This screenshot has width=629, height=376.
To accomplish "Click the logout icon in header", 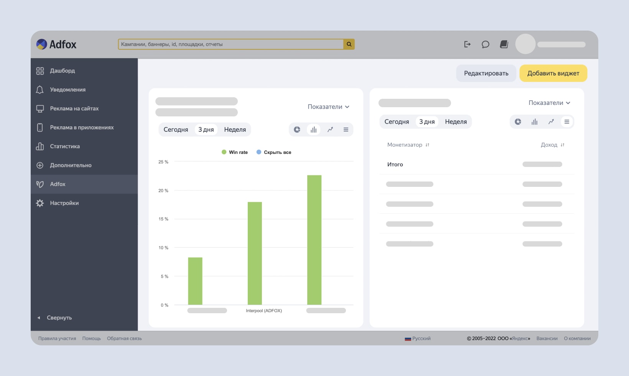I will tap(467, 44).
